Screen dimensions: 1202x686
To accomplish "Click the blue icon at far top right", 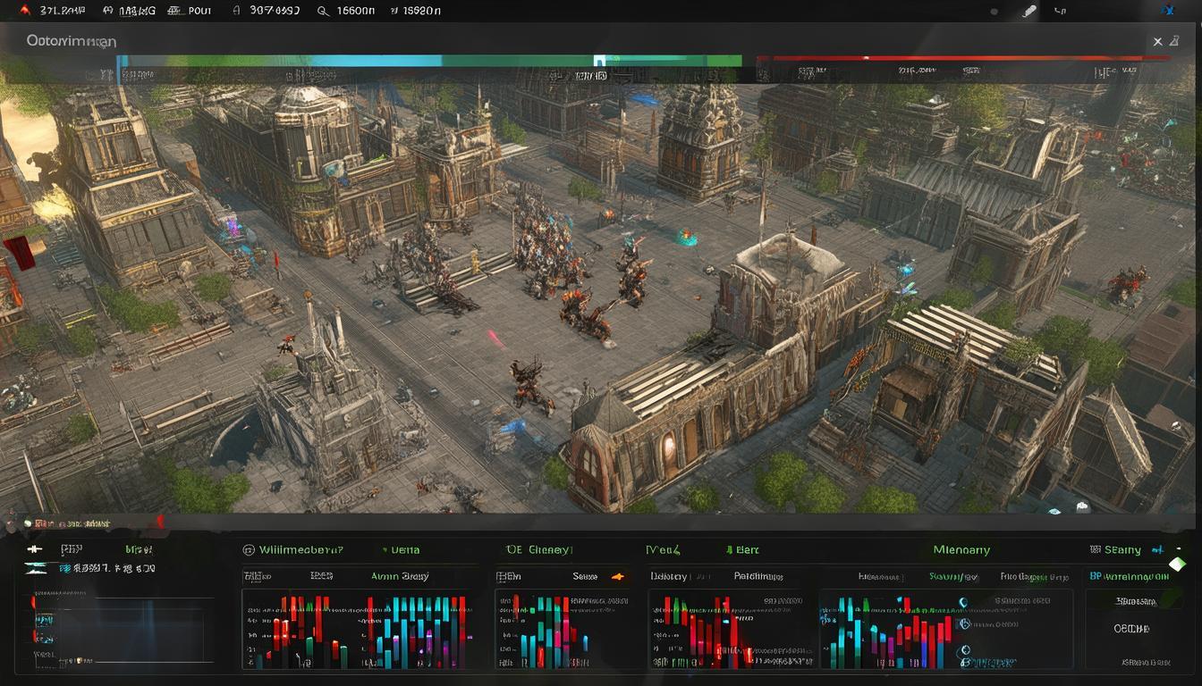I will pos(1166,12).
